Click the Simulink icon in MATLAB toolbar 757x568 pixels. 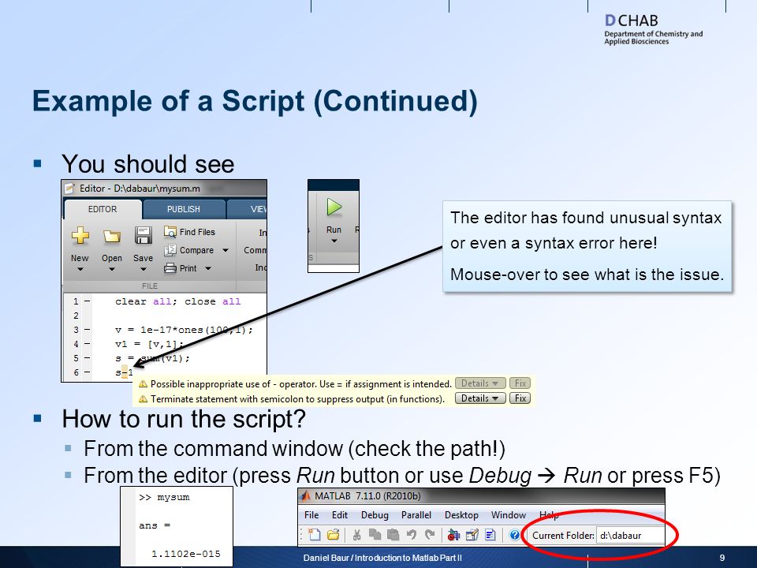tap(453, 535)
